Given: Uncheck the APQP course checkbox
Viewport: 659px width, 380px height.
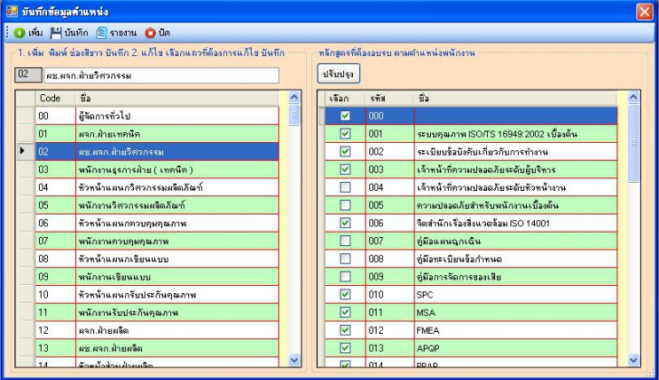Looking at the screenshot, I should (x=345, y=347).
